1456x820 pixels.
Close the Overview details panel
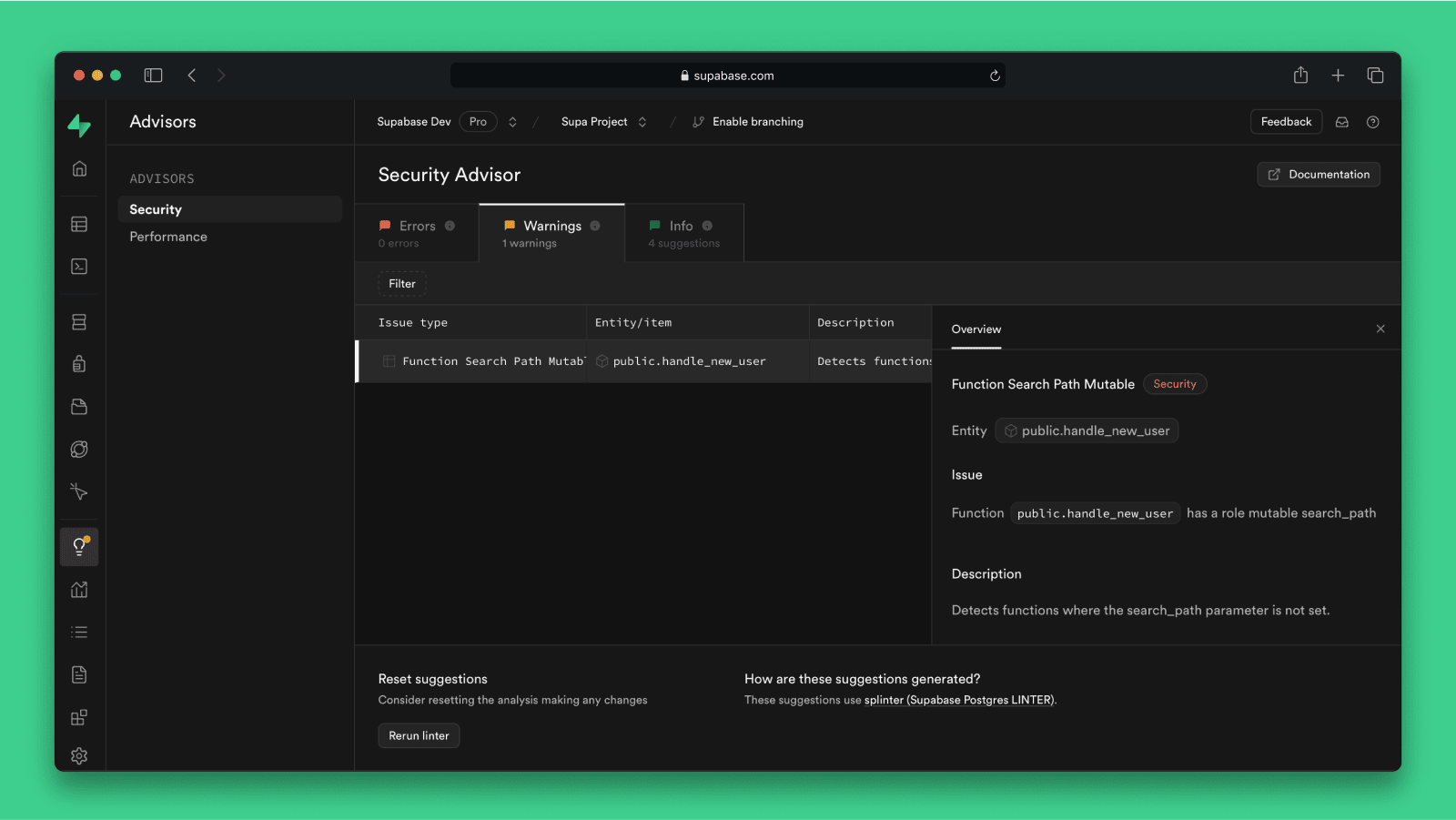coord(1380,329)
